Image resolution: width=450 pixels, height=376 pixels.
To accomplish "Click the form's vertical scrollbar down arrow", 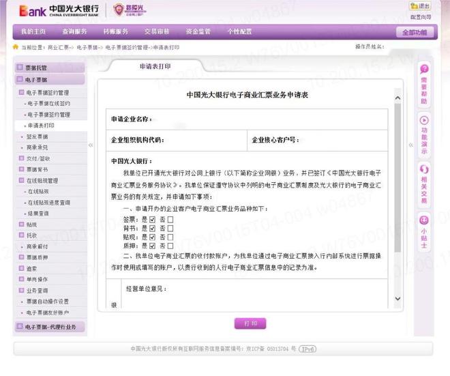I will (397, 298).
